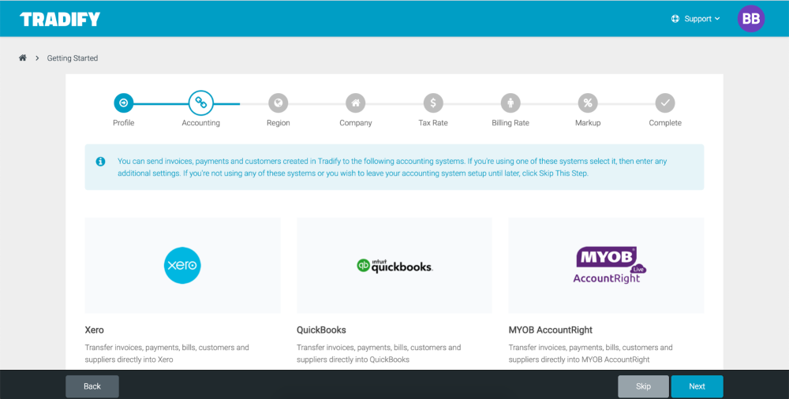Viewport: 789px width, 399px height.
Task: Click the QuickBooks heading text
Action: pos(322,330)
